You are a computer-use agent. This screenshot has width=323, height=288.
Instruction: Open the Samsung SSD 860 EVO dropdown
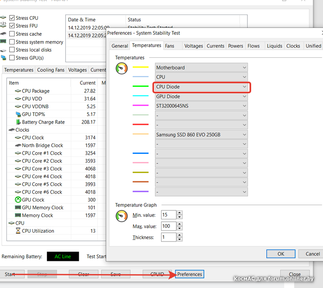point(201,135)
